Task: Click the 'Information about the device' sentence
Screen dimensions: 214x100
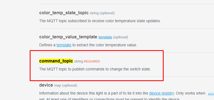Action: (x=94, y=93)
